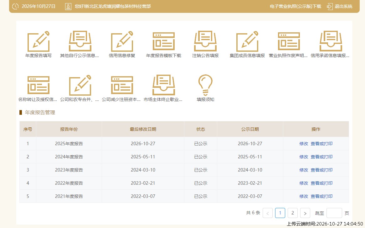365x228 pixels.
Task: Select page 1 in pagination
Action: 280,213
